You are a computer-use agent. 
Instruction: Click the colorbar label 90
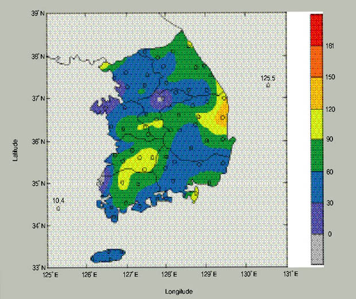pos(330,139)
